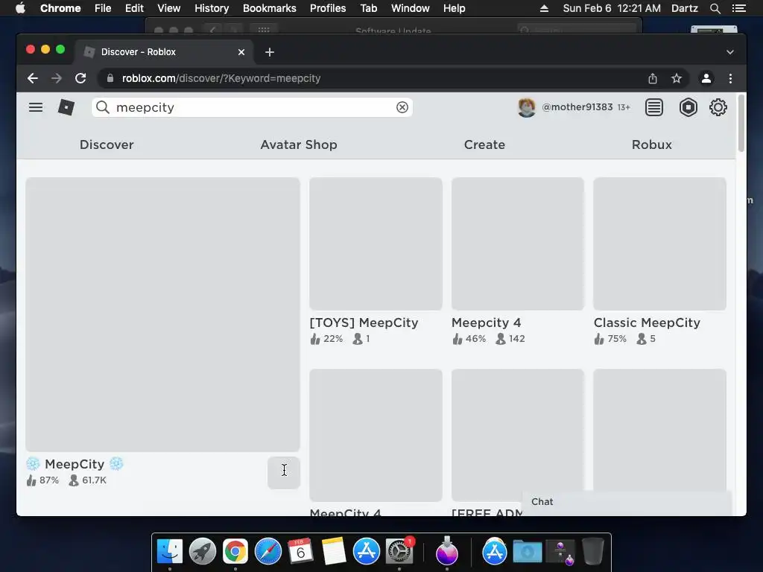
Task: Click the date and time in menu bar
Action: click(x=612, y=8)
